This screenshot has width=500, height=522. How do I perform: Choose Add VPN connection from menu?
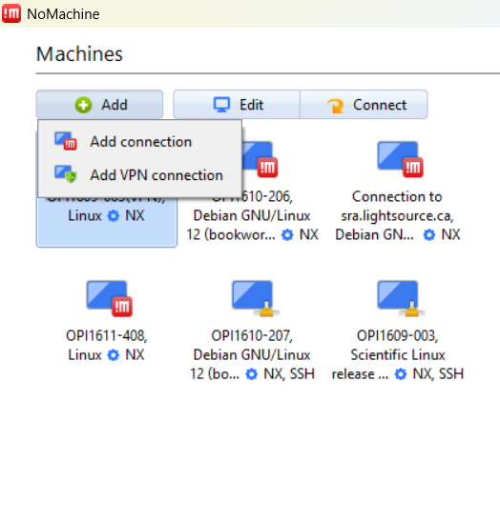point(139,175)
